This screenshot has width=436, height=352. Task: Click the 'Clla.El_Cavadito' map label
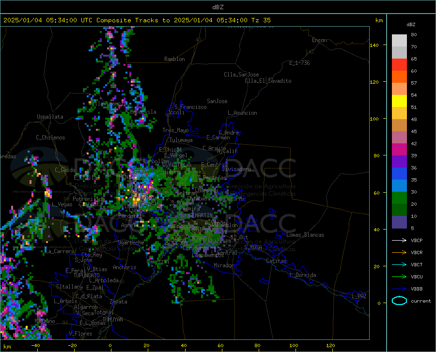(268, 81)
